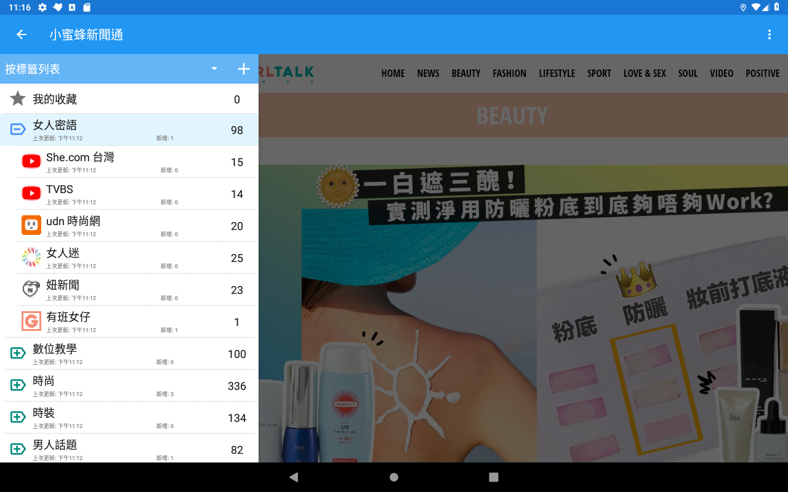Open the She.com 台灣 YouTube feed icon

(31, 161)
